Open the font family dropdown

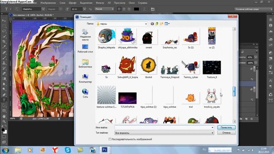[x=43, y=9]
